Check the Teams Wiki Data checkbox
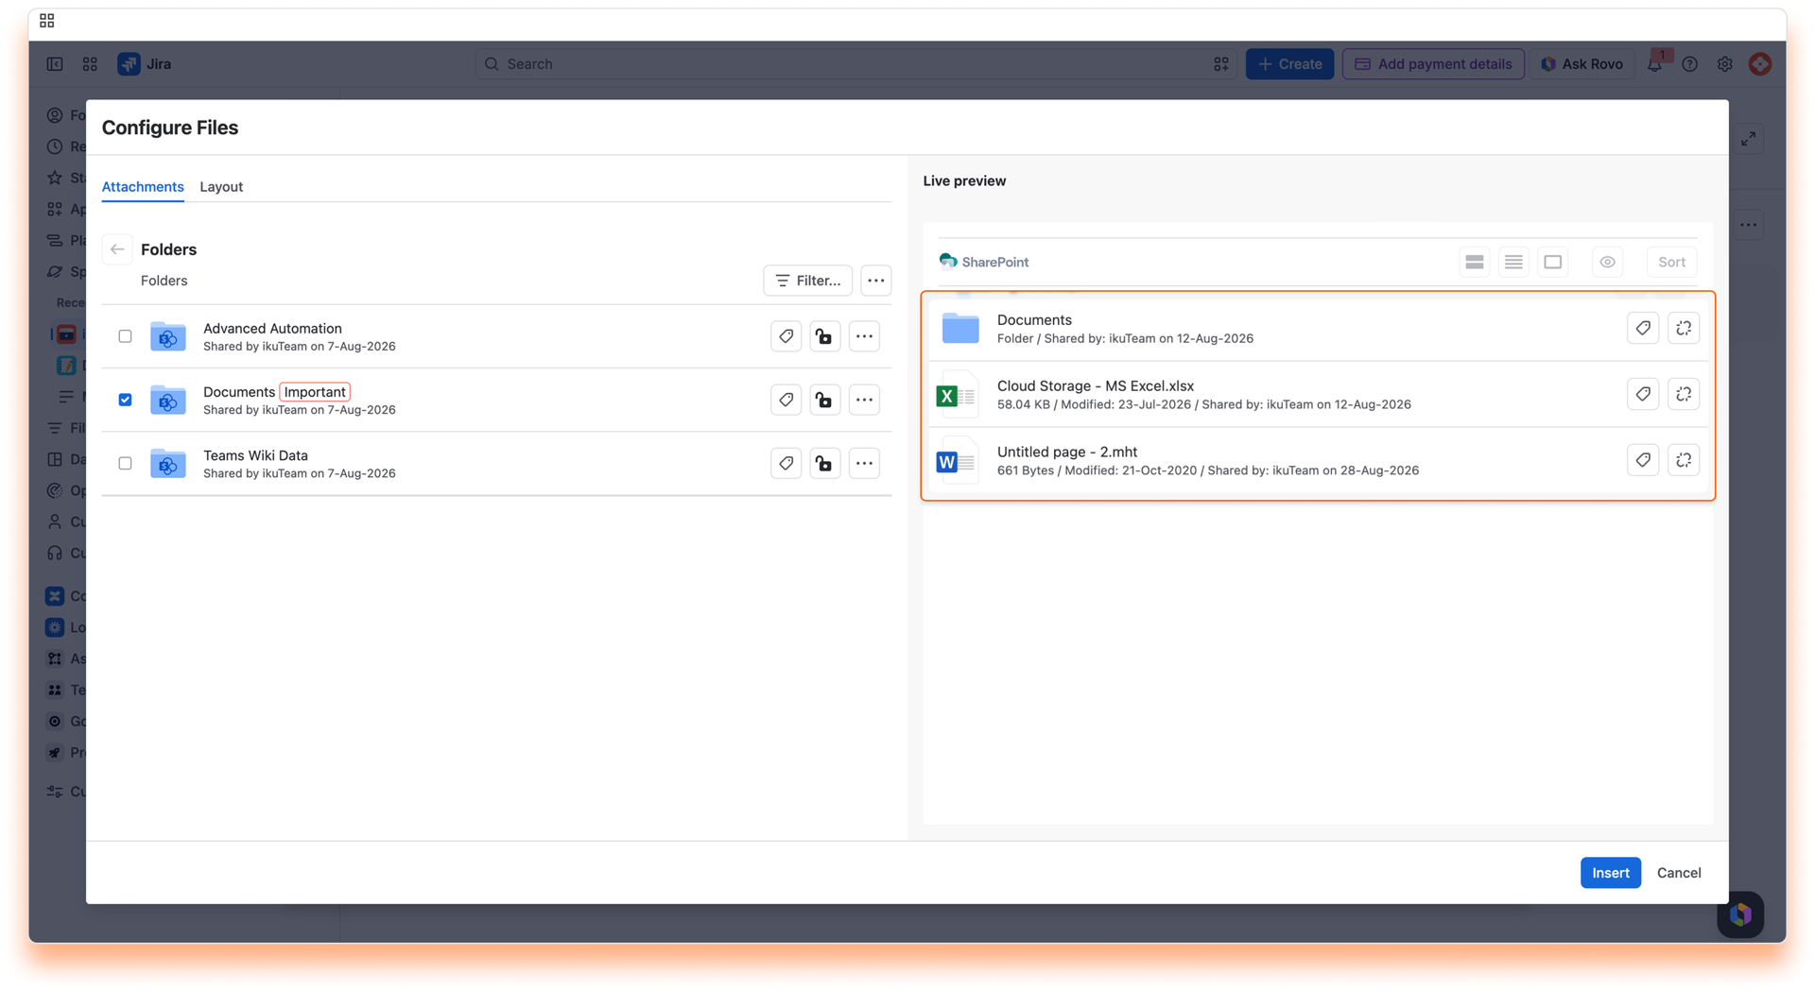 125,463
